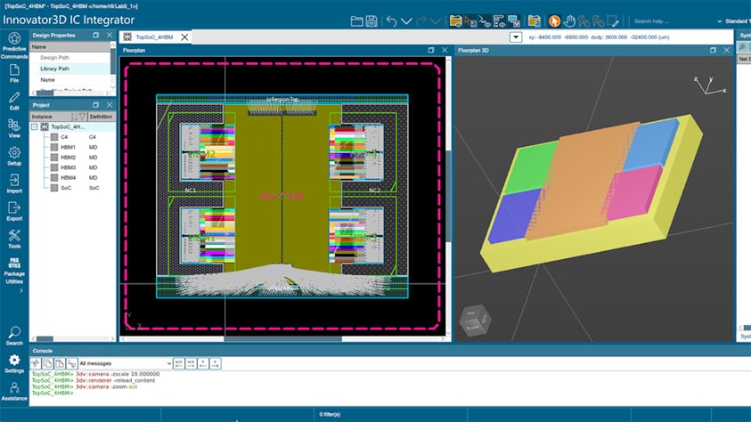Toggle the HBM4 instance checkbox
This screenshot has width=751, height=422.
[x=54, y=177]
